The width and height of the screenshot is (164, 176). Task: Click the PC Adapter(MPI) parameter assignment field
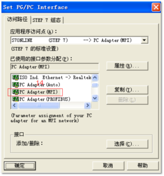55,67
